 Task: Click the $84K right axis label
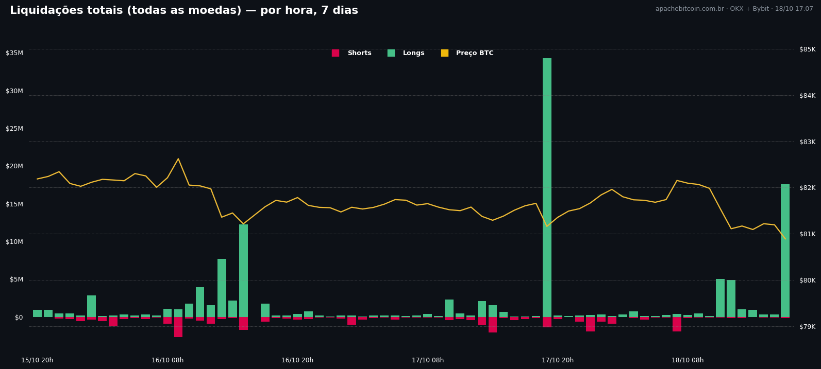pyautogui.click(x=808, y=96)
